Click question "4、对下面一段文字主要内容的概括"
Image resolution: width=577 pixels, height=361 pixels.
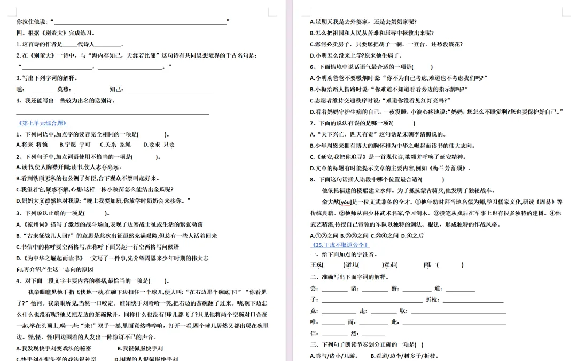93,281
